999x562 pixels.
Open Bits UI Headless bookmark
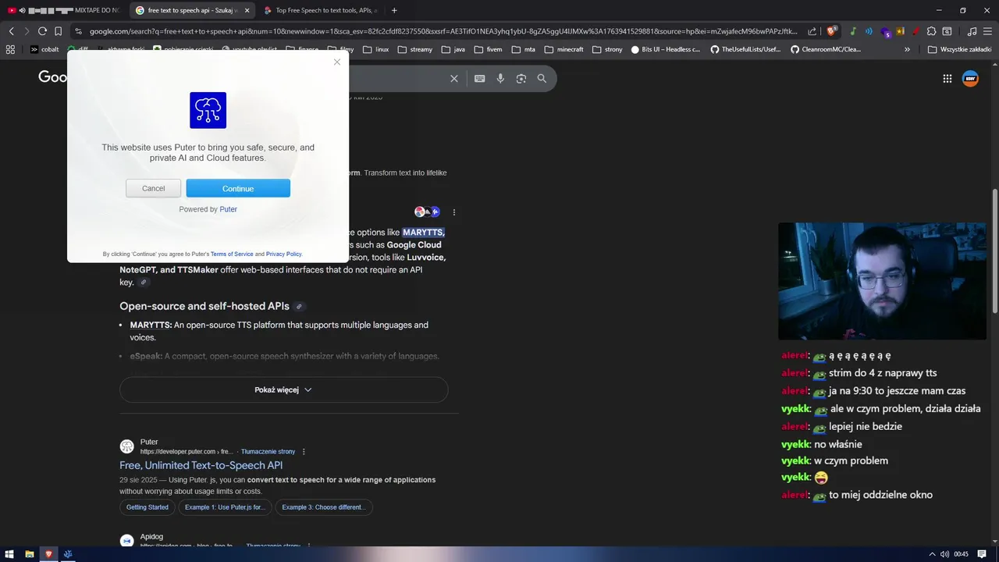pyautogui.click(x=665, y=49)
